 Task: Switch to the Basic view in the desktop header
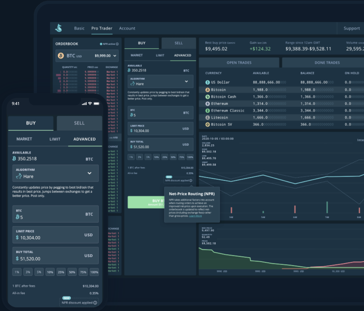coord(79,28)
